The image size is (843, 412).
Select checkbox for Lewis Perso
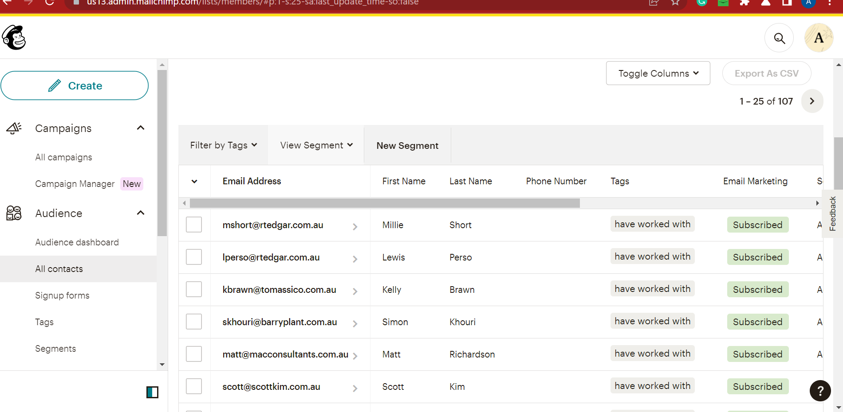click(x=194, y=257)
